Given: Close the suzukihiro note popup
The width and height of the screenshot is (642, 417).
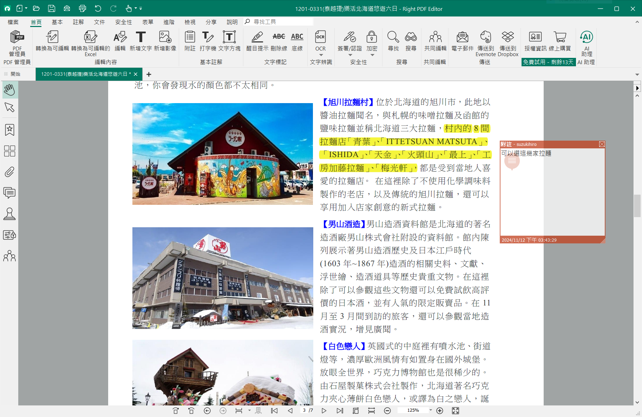Looking at the screenshot, I should pos(602,144).
